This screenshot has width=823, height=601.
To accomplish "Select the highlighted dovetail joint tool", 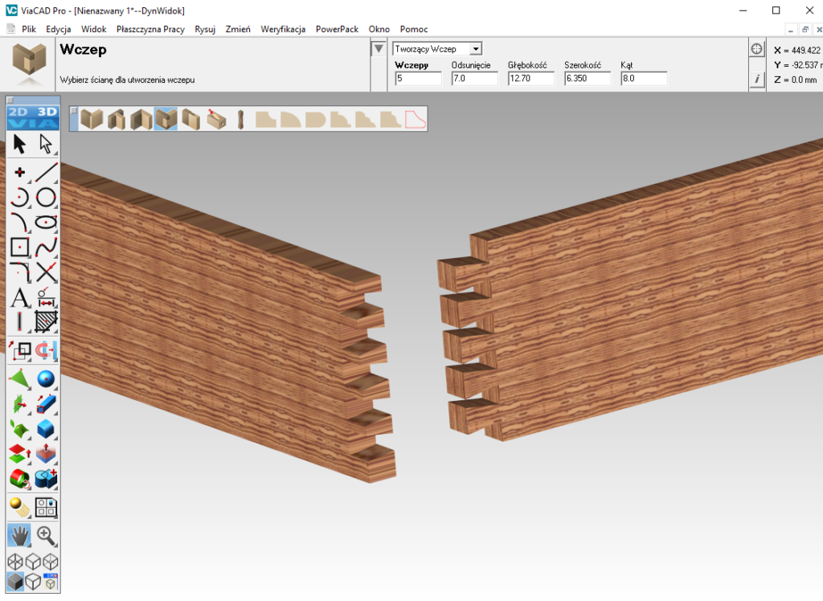I will (x=166, y=119).
